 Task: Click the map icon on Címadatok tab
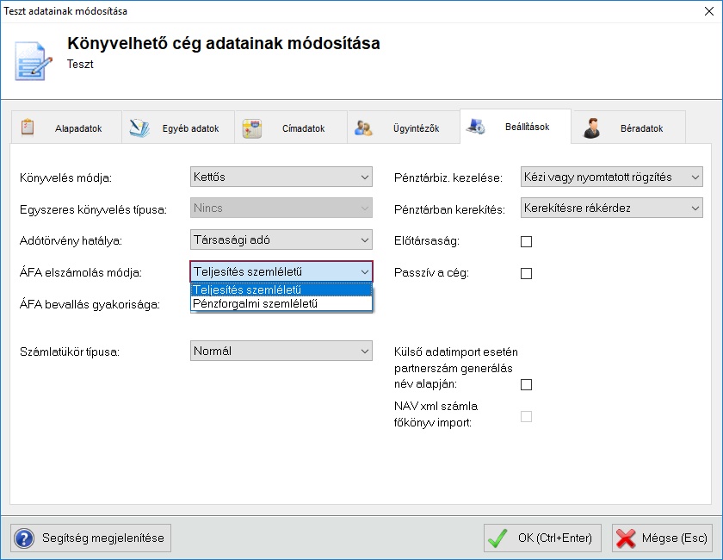tap(251, 128)
